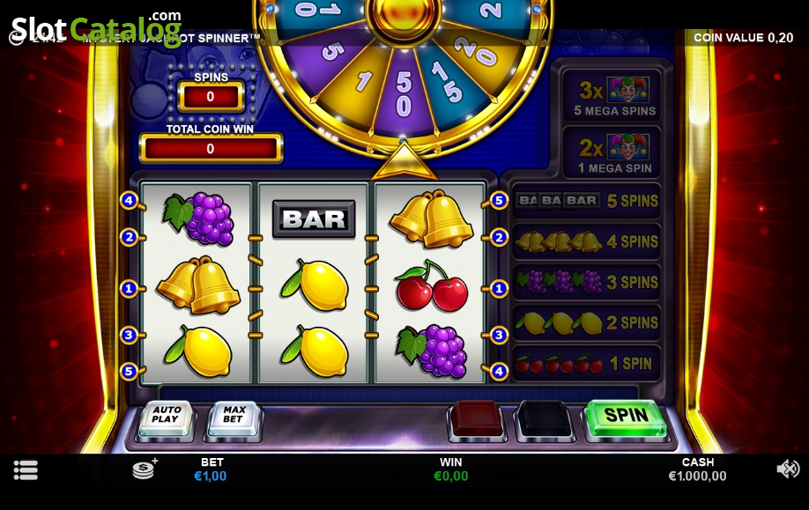Click the cherries symbol on right reel
This screenshot has width=809, height=510.
[431, 286]
